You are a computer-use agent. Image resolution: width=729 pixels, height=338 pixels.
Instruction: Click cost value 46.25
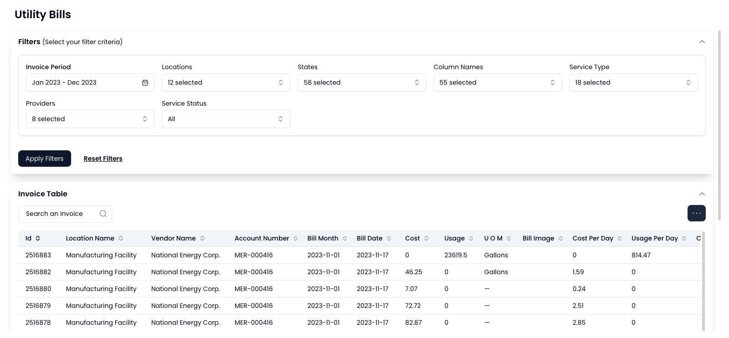click(414, 272)
